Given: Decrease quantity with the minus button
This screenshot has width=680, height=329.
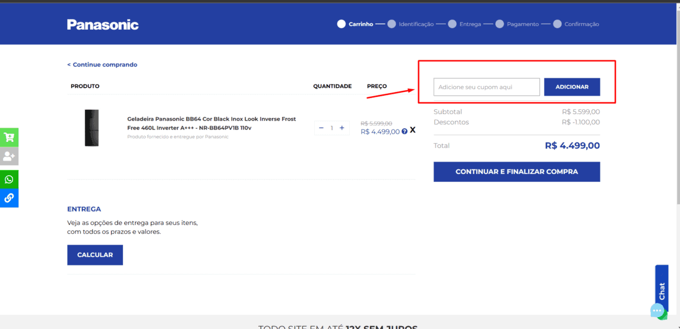Looking at the screenshot, I should [x=321, y=128].
